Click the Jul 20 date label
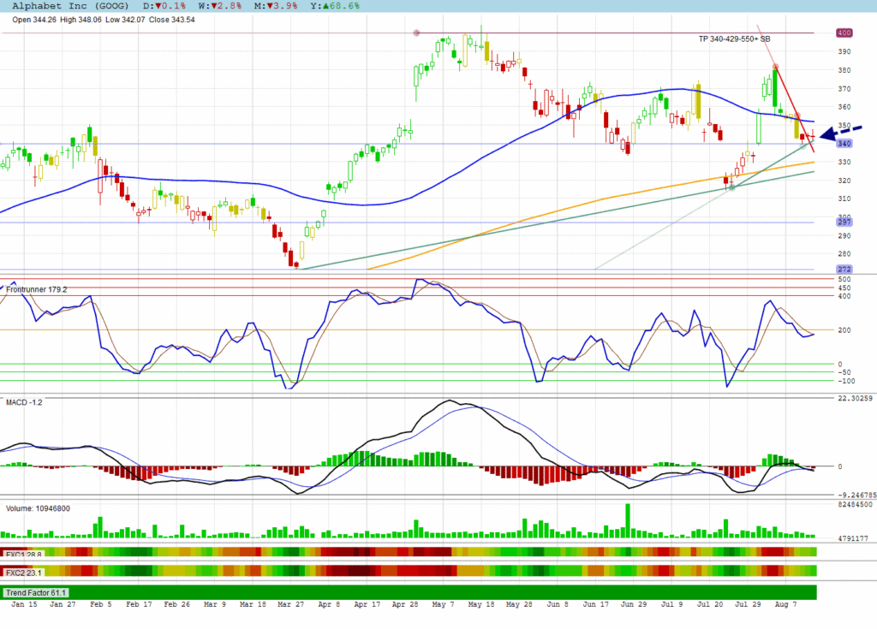Image resolution: width=877 pixels, height=629 pixels. pyautogui.click(x=710, y=604)
